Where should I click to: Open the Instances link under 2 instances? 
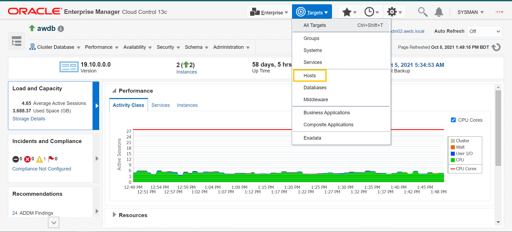coord(187,72)
